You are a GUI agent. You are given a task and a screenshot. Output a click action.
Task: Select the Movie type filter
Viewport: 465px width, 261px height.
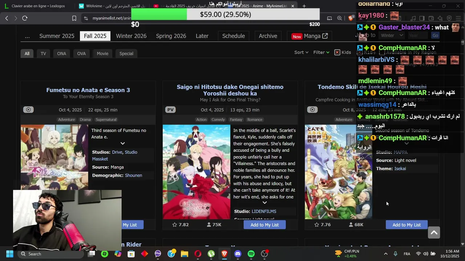coord(102,53)
